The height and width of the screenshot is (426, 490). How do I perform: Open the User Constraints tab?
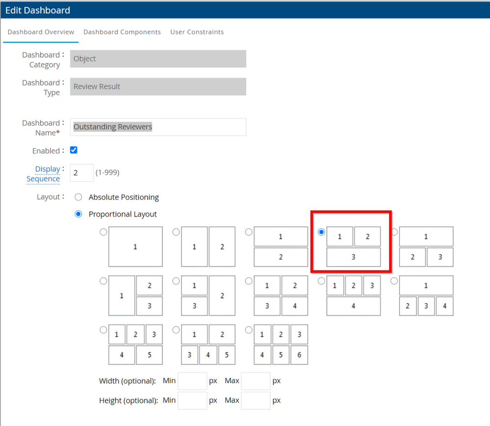197,32
